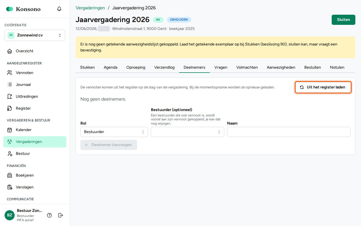
Task: Click the GEHOUDEN status badge
Action: click(x=179, y=20)
